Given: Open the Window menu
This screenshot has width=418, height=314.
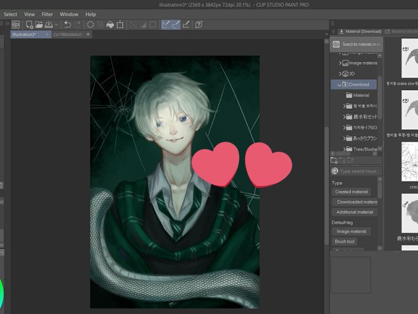Looking at the screenshot, I should [69, 14].
